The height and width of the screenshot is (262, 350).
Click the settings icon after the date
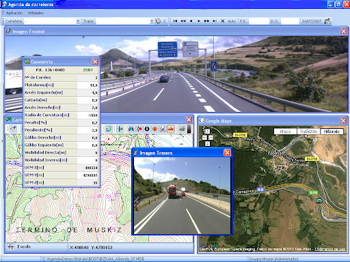pyautogui.click(x=327, y=21)
